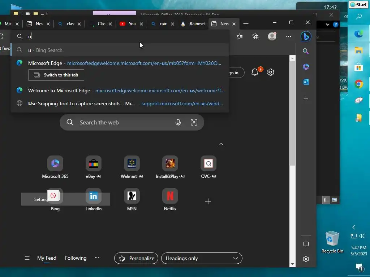Collapse quick links with the chevron
The image size is (370, 277).
coord(221,144)
